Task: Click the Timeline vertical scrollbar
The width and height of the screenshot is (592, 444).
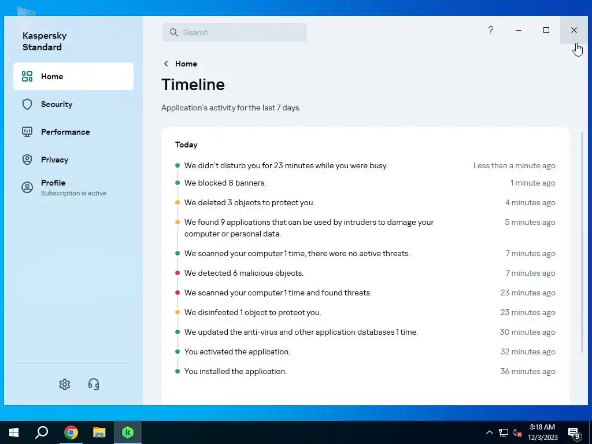Action: [x=582, y=242]
